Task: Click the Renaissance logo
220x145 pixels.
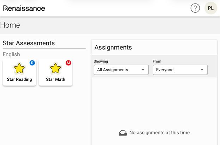Action: pos(24,8)
